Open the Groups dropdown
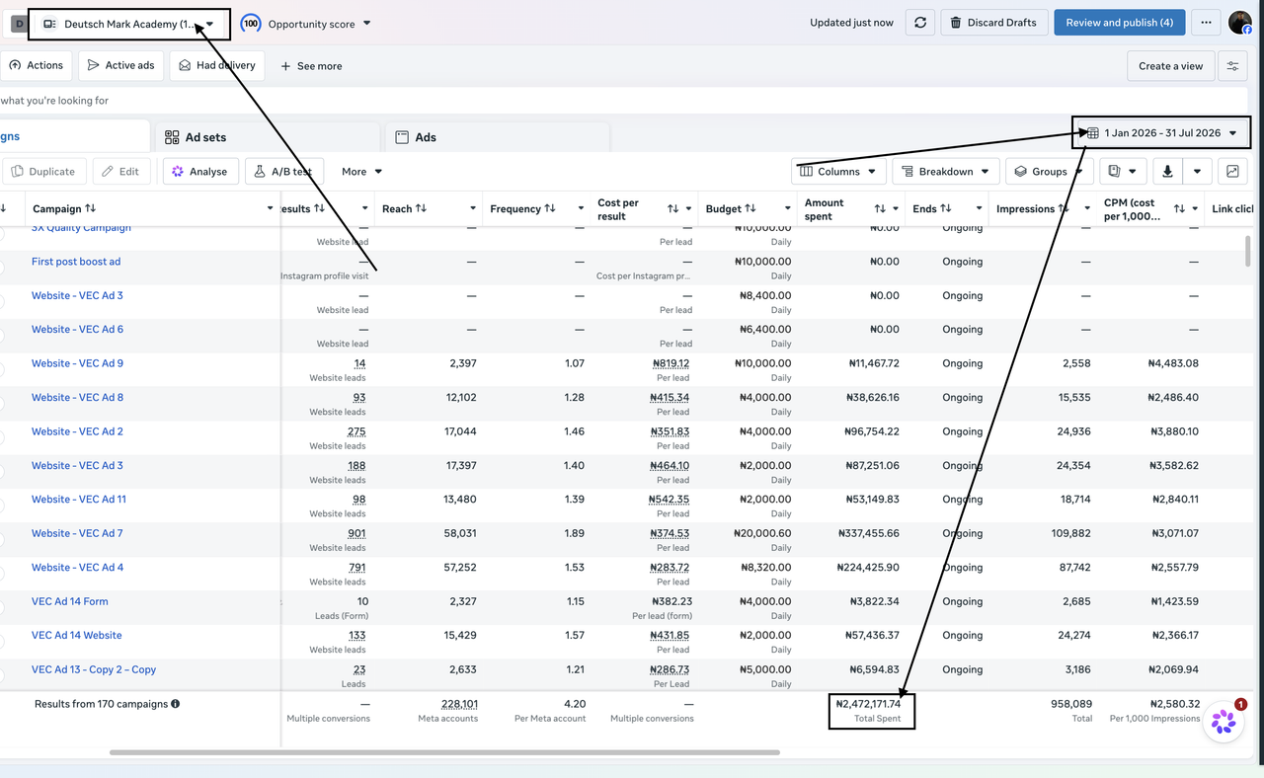 1049,172
